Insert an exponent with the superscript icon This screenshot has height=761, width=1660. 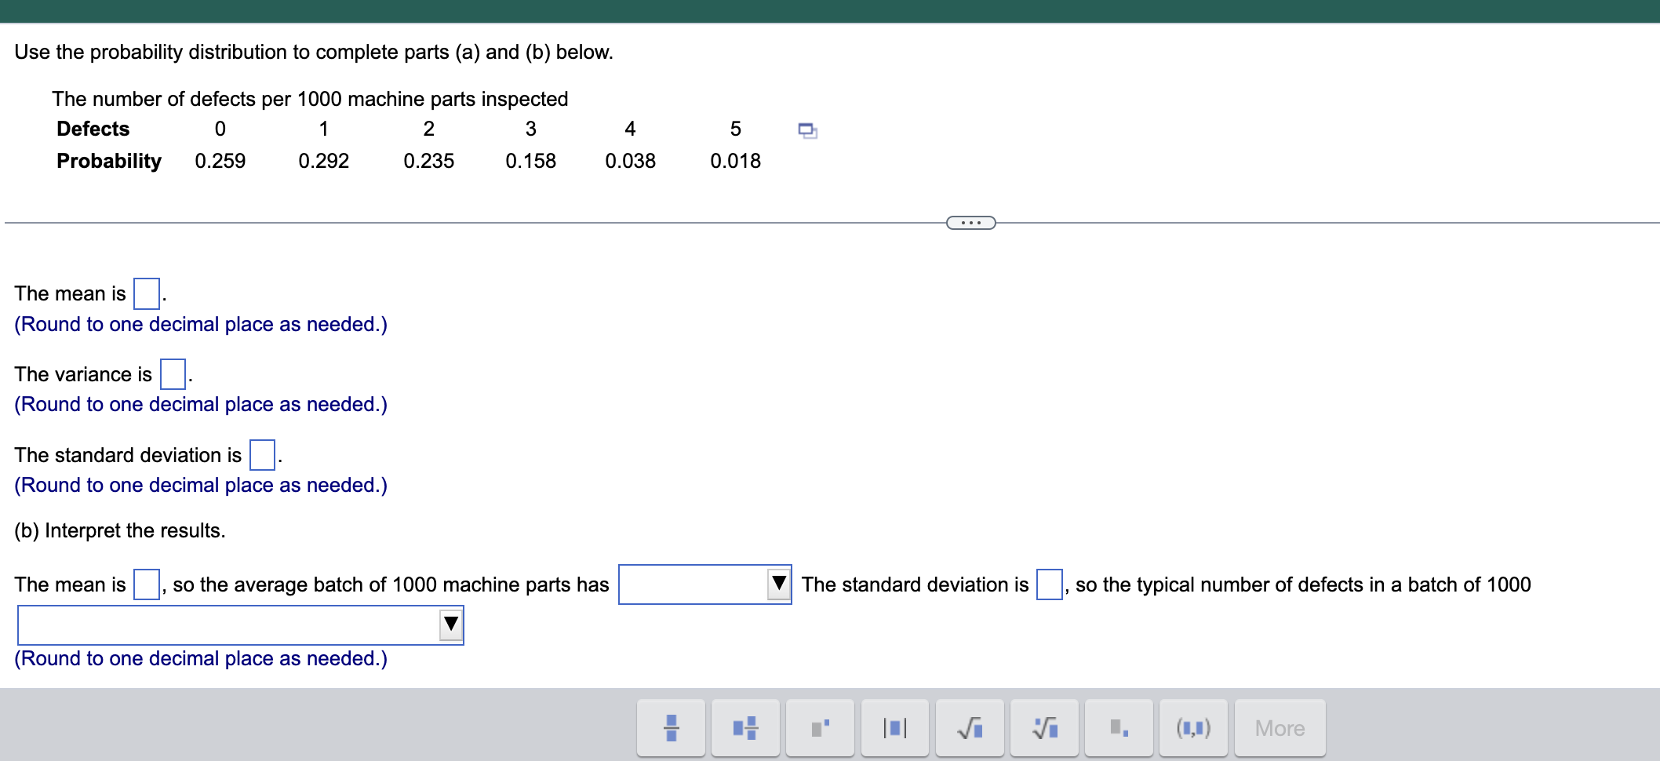pos(820,728)
